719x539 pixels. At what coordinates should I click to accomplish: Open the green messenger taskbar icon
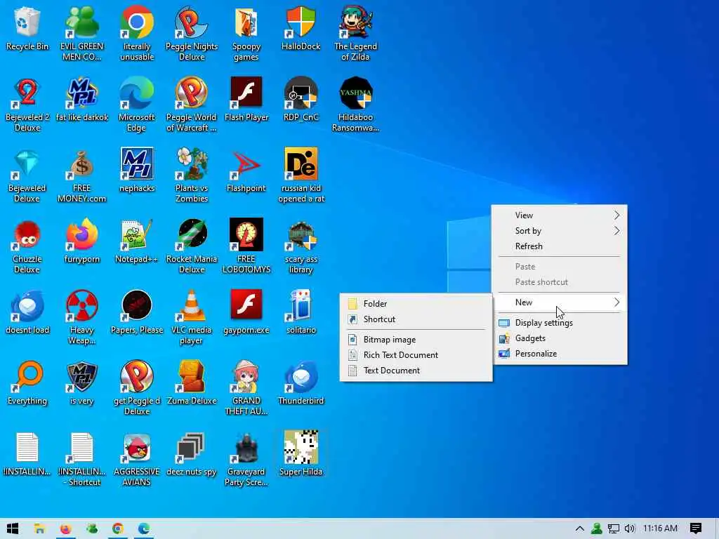pyautogui.click(x=92, y=528)
